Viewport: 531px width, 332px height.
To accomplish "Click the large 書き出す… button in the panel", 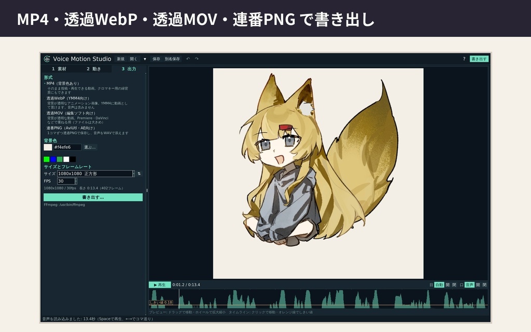I will click(x=93, y=197).
